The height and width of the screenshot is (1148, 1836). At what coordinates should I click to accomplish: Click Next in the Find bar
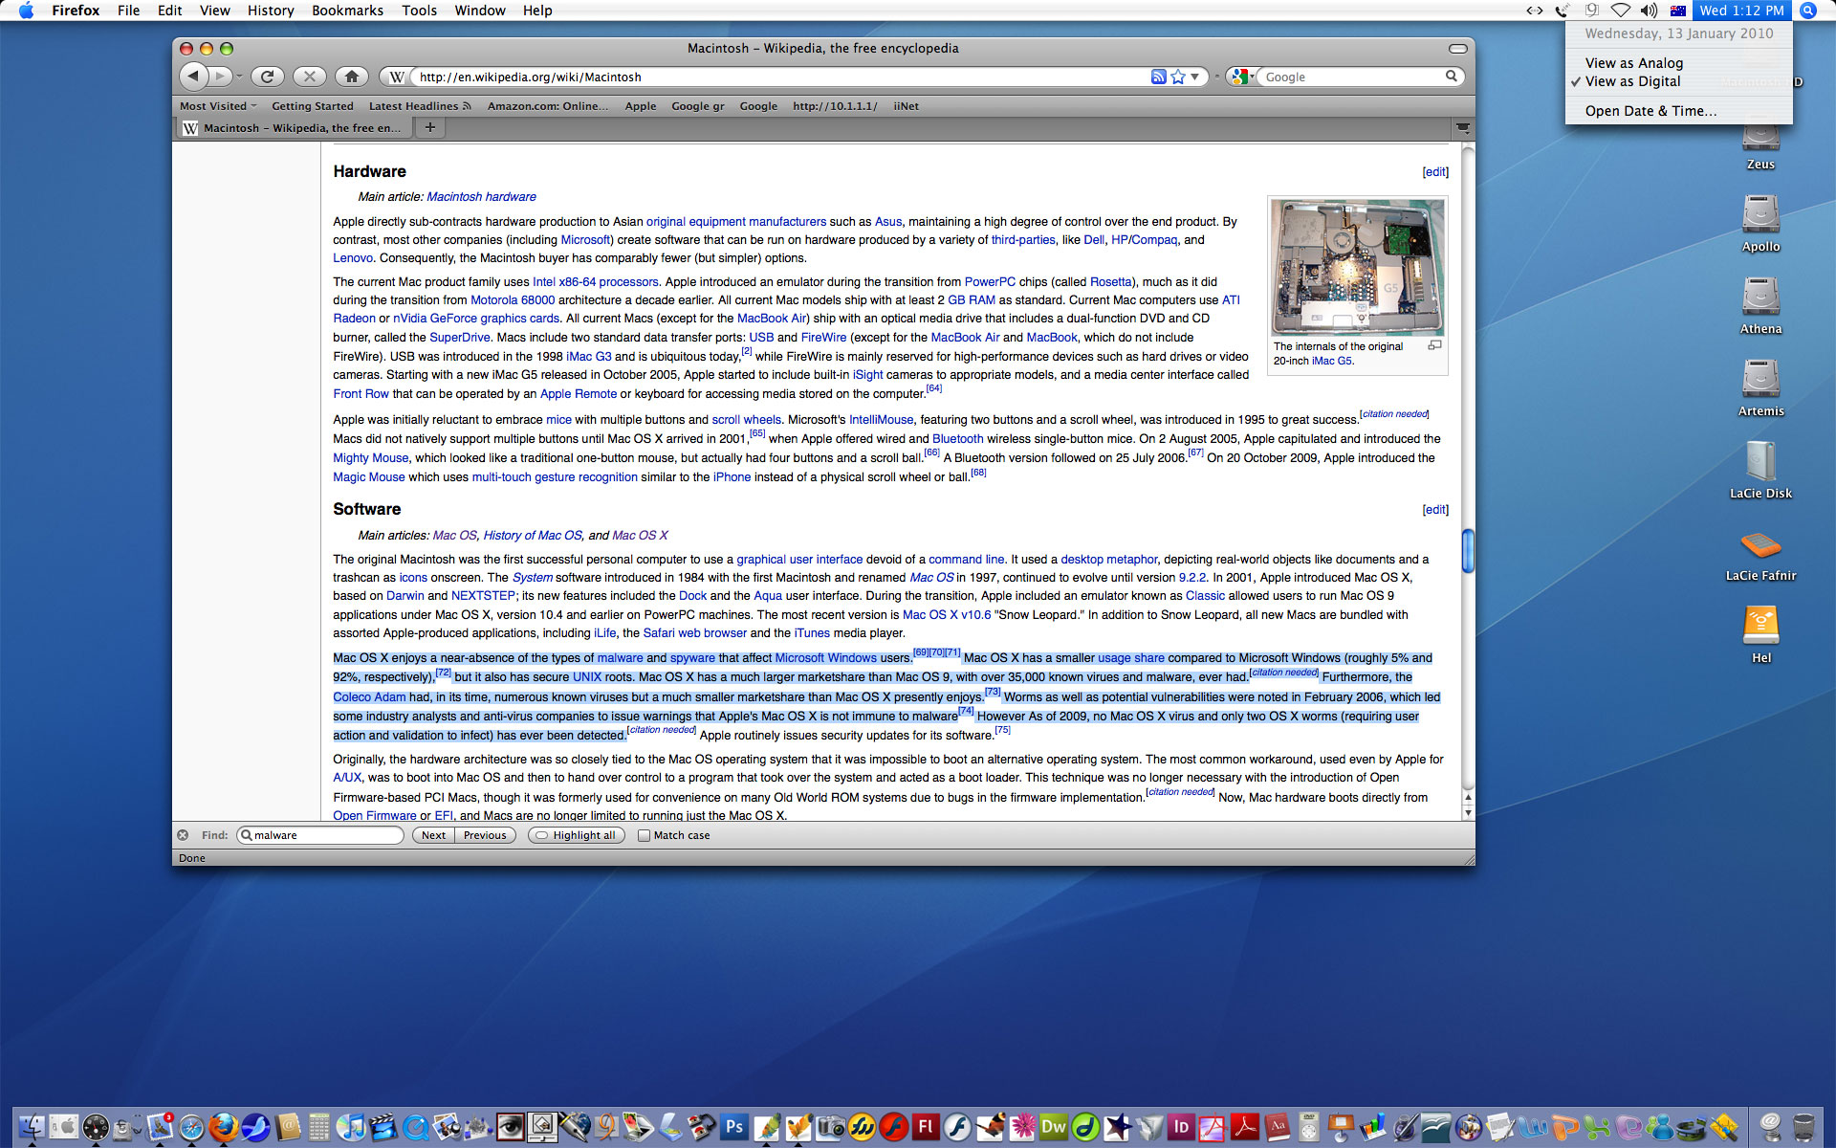(433, 835)
